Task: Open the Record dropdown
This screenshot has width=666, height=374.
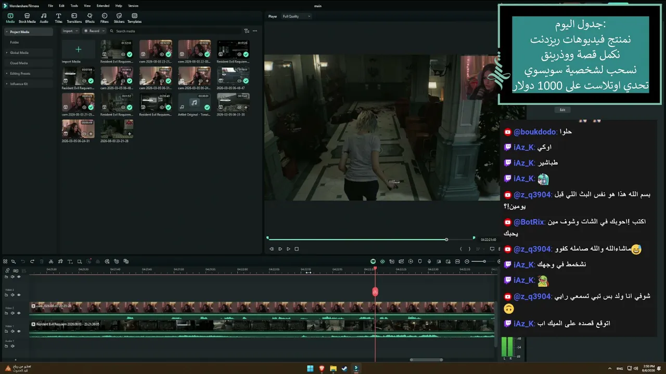Action: (x=94, y=31)
